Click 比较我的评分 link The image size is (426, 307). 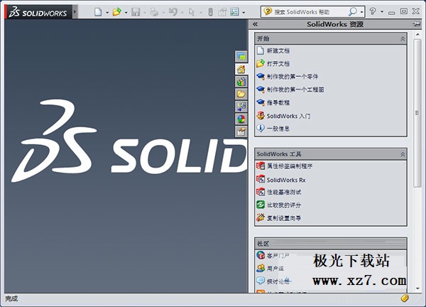[x=284, y=205]
